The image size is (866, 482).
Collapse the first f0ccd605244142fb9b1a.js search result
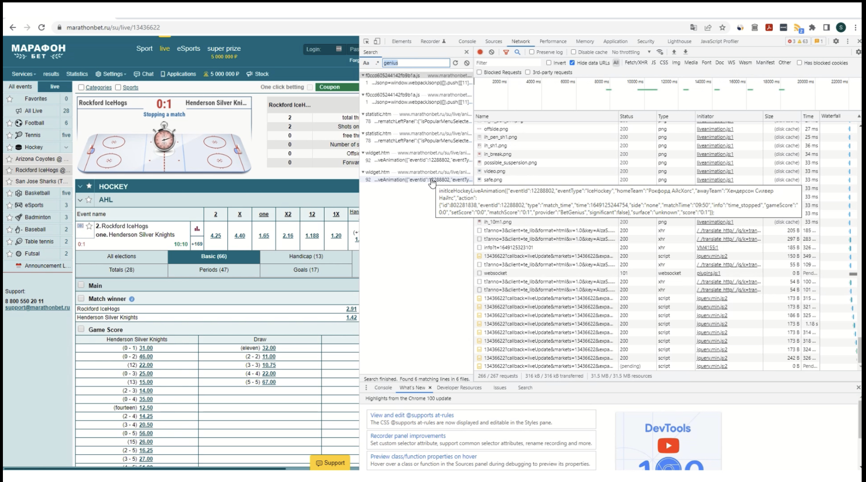pyautogui.click(x=363, y=75)
